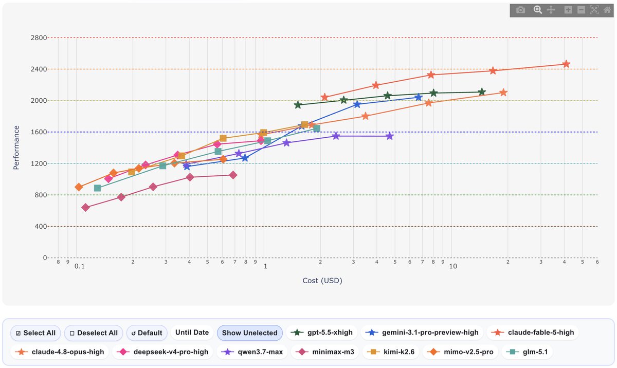
Task: Select the Zoom magnifier tool in modebar
Action: tap(538, 10)
